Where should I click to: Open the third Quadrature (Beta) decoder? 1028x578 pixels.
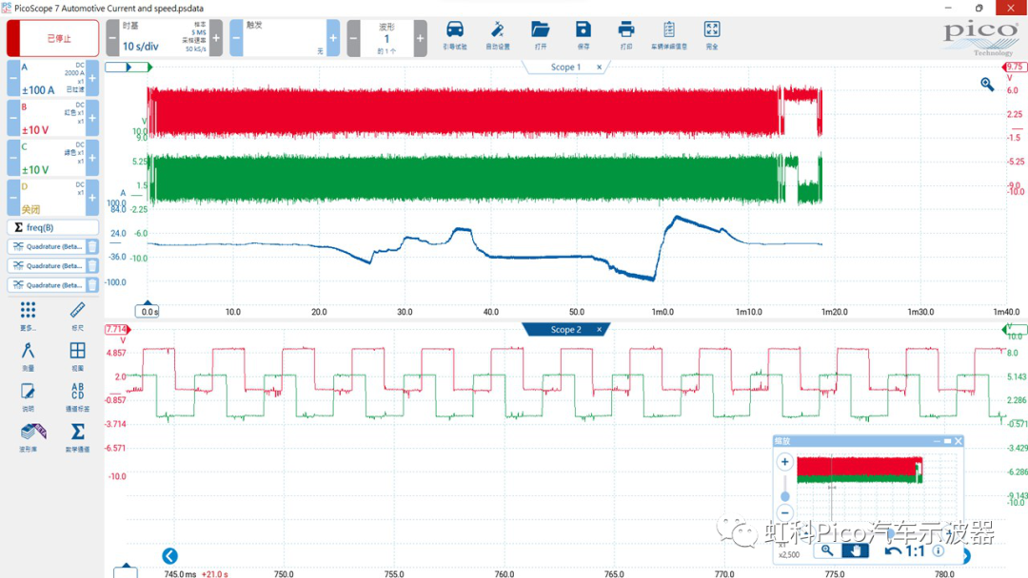click(x=47, y=285)
